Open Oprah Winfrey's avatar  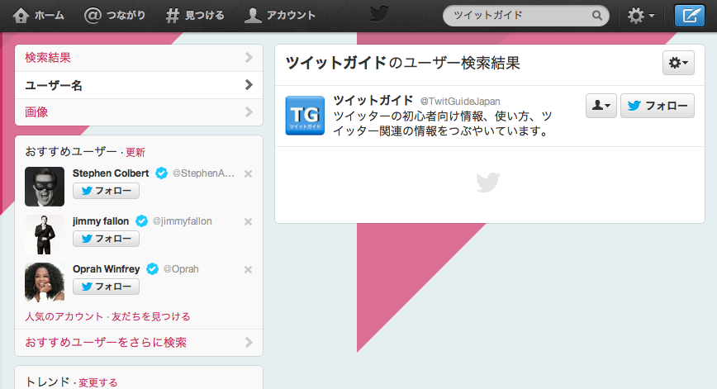tap(45, 282)
